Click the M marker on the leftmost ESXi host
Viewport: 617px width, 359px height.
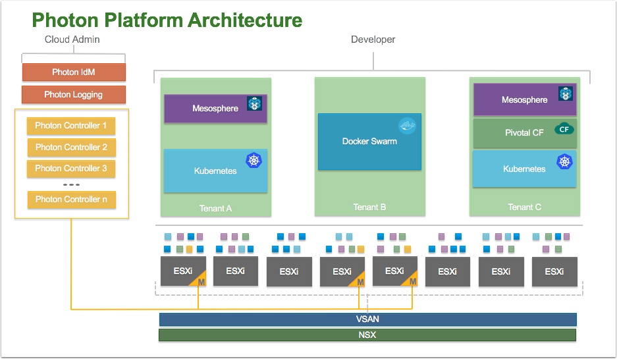[201, 281]
